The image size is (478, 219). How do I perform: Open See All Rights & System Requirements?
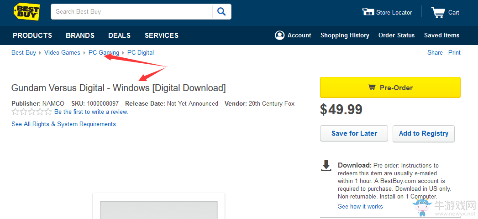tap(64, 124)
